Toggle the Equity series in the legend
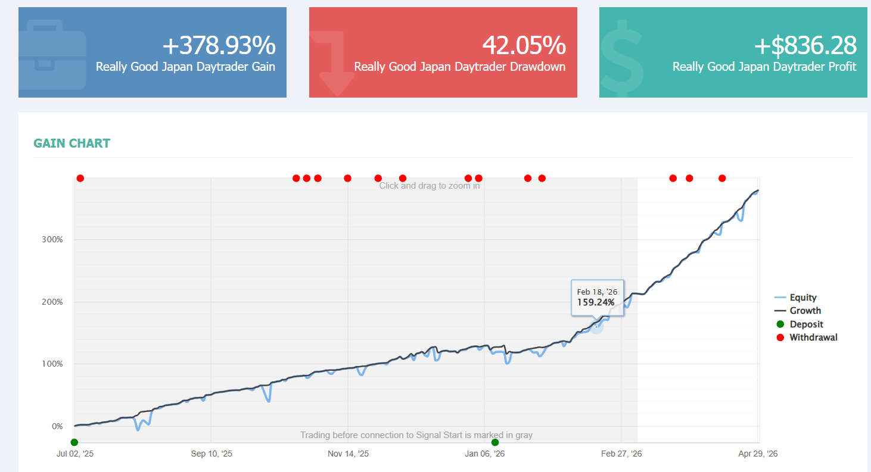Image resolution: width=871 pixels, height=472 pixels. 796,298
